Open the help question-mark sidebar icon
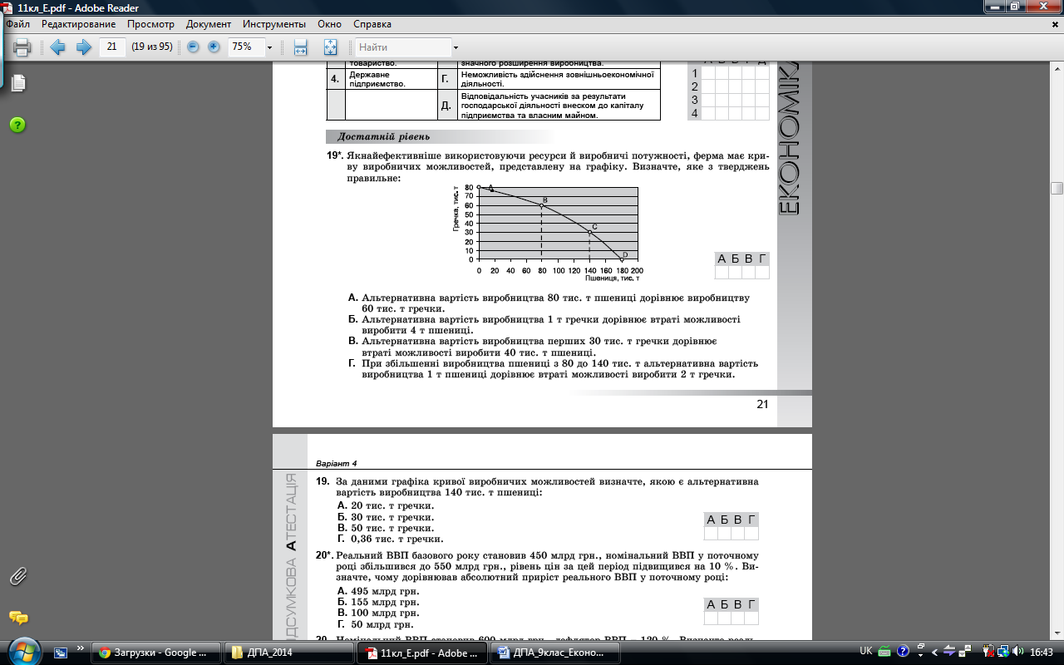The height and width of the screenshot is (665, 1064). [18, 125]
